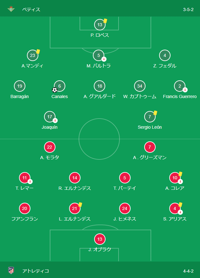
Task: Select Z. フェダル number 4 circle
Action: click(x=165, y=55)
